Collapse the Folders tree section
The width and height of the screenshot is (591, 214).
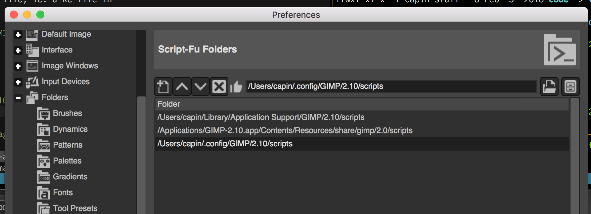pos(18,98)
